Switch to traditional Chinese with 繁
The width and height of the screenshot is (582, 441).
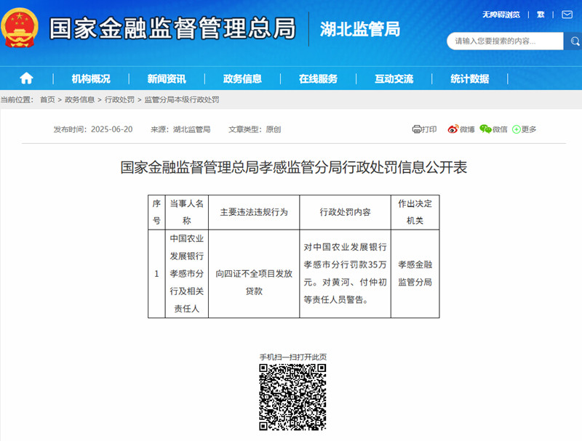541,15
